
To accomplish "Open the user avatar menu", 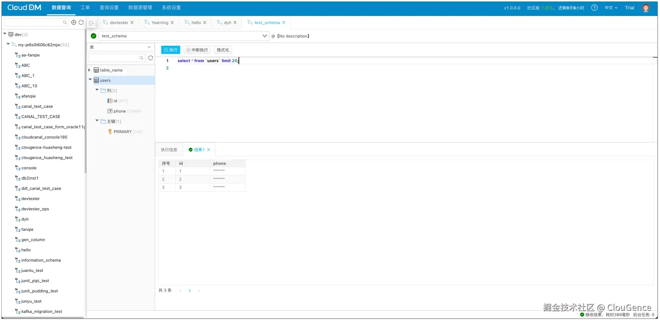I will [646, 8].
